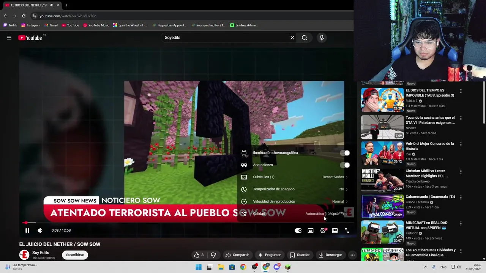
Task: Like the video with thumbs up
Action: point(199,255)
